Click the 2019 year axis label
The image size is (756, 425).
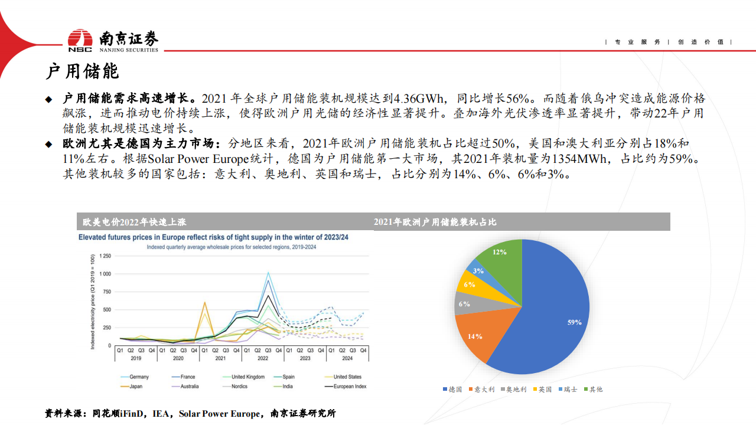click(x=136, y=358)
